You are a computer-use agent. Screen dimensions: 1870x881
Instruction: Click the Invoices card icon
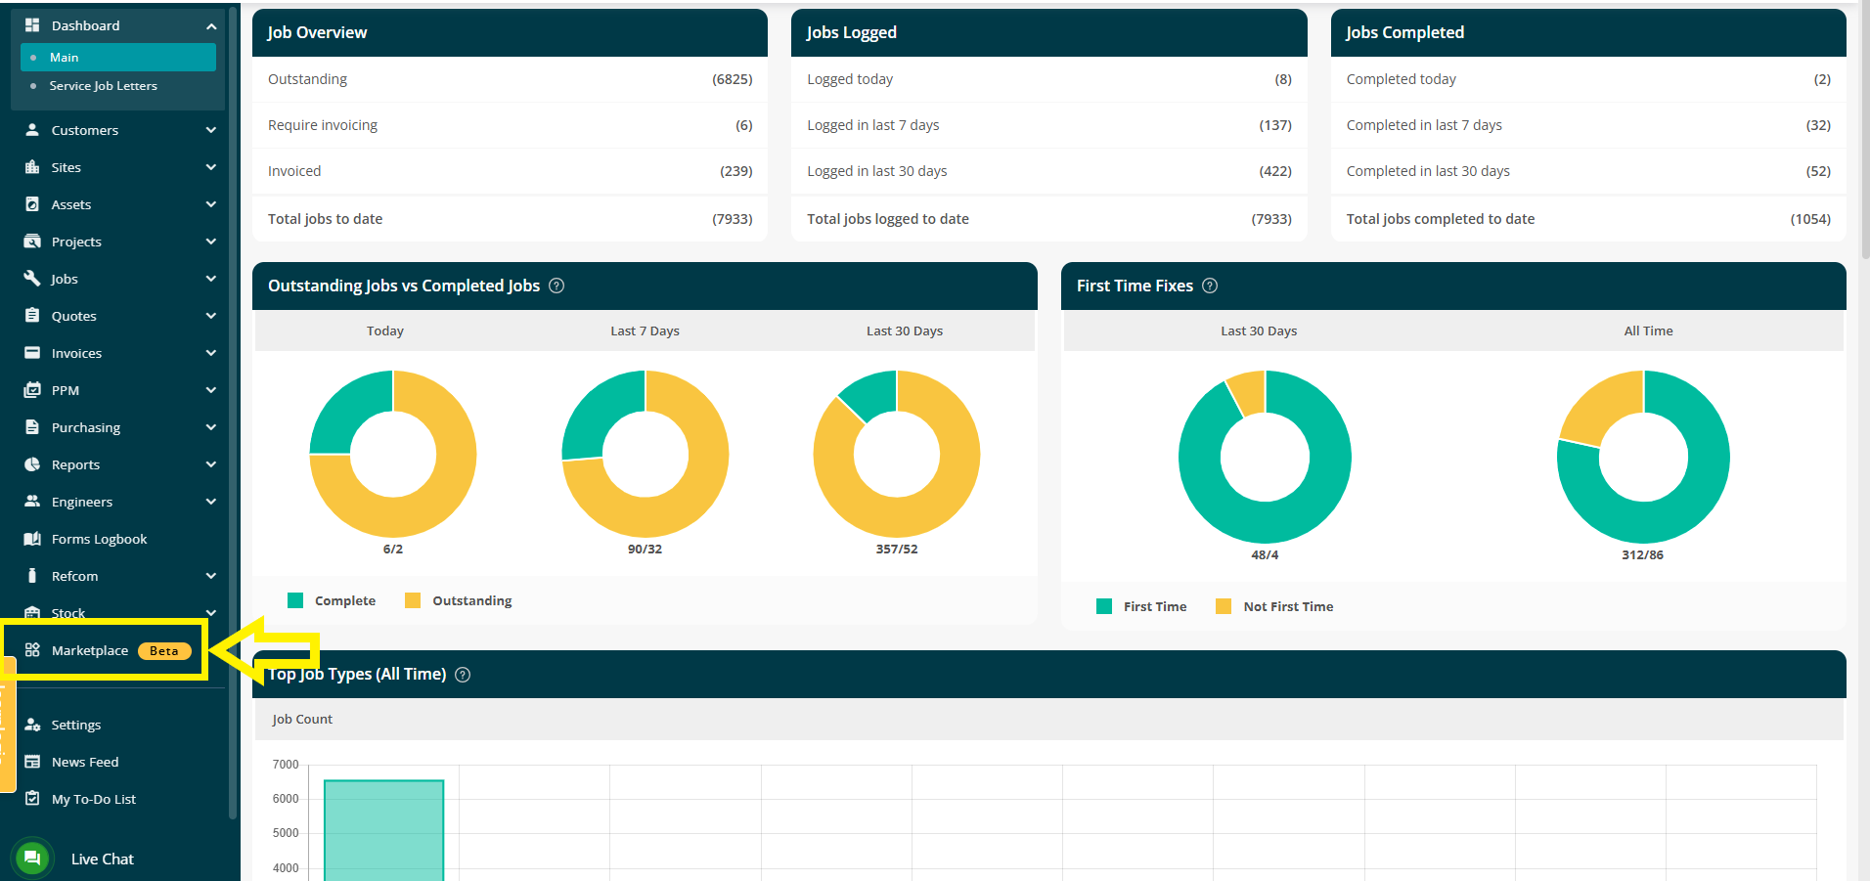tap(32, 353)
